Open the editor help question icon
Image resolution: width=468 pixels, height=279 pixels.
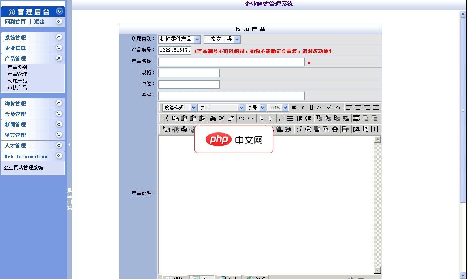[x=366, y=130]
